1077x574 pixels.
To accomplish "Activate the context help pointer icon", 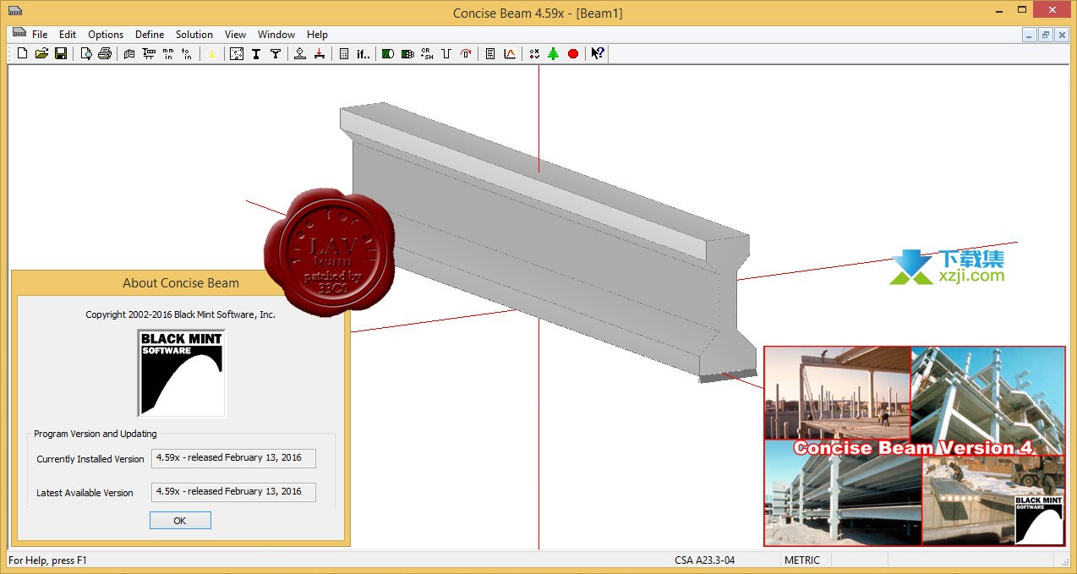I will click(x=598, y=54).
